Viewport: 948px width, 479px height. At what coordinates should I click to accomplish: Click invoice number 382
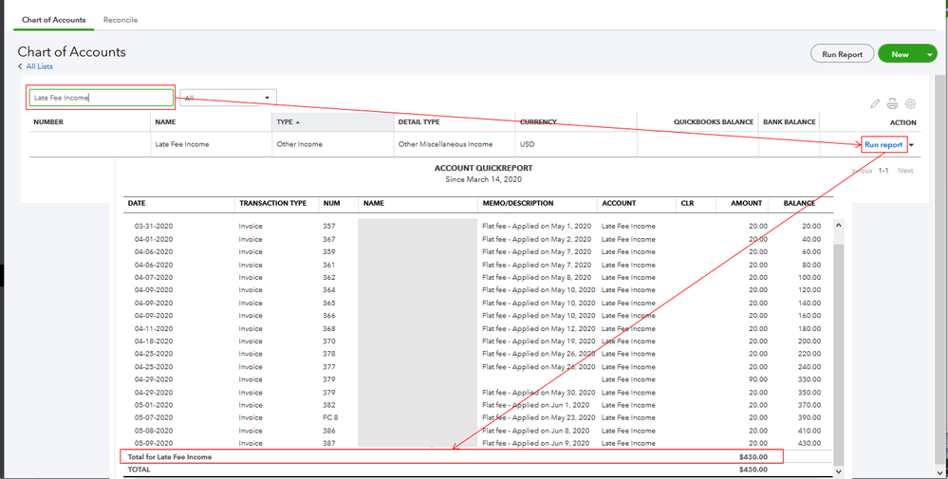(x=329, y=405)
